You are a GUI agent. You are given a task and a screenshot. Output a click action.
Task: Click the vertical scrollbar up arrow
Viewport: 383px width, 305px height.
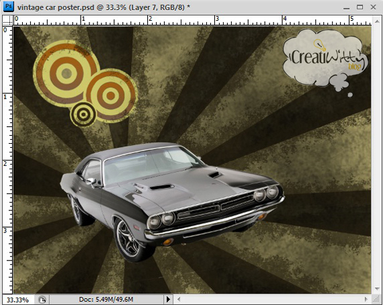pos(377,21)
